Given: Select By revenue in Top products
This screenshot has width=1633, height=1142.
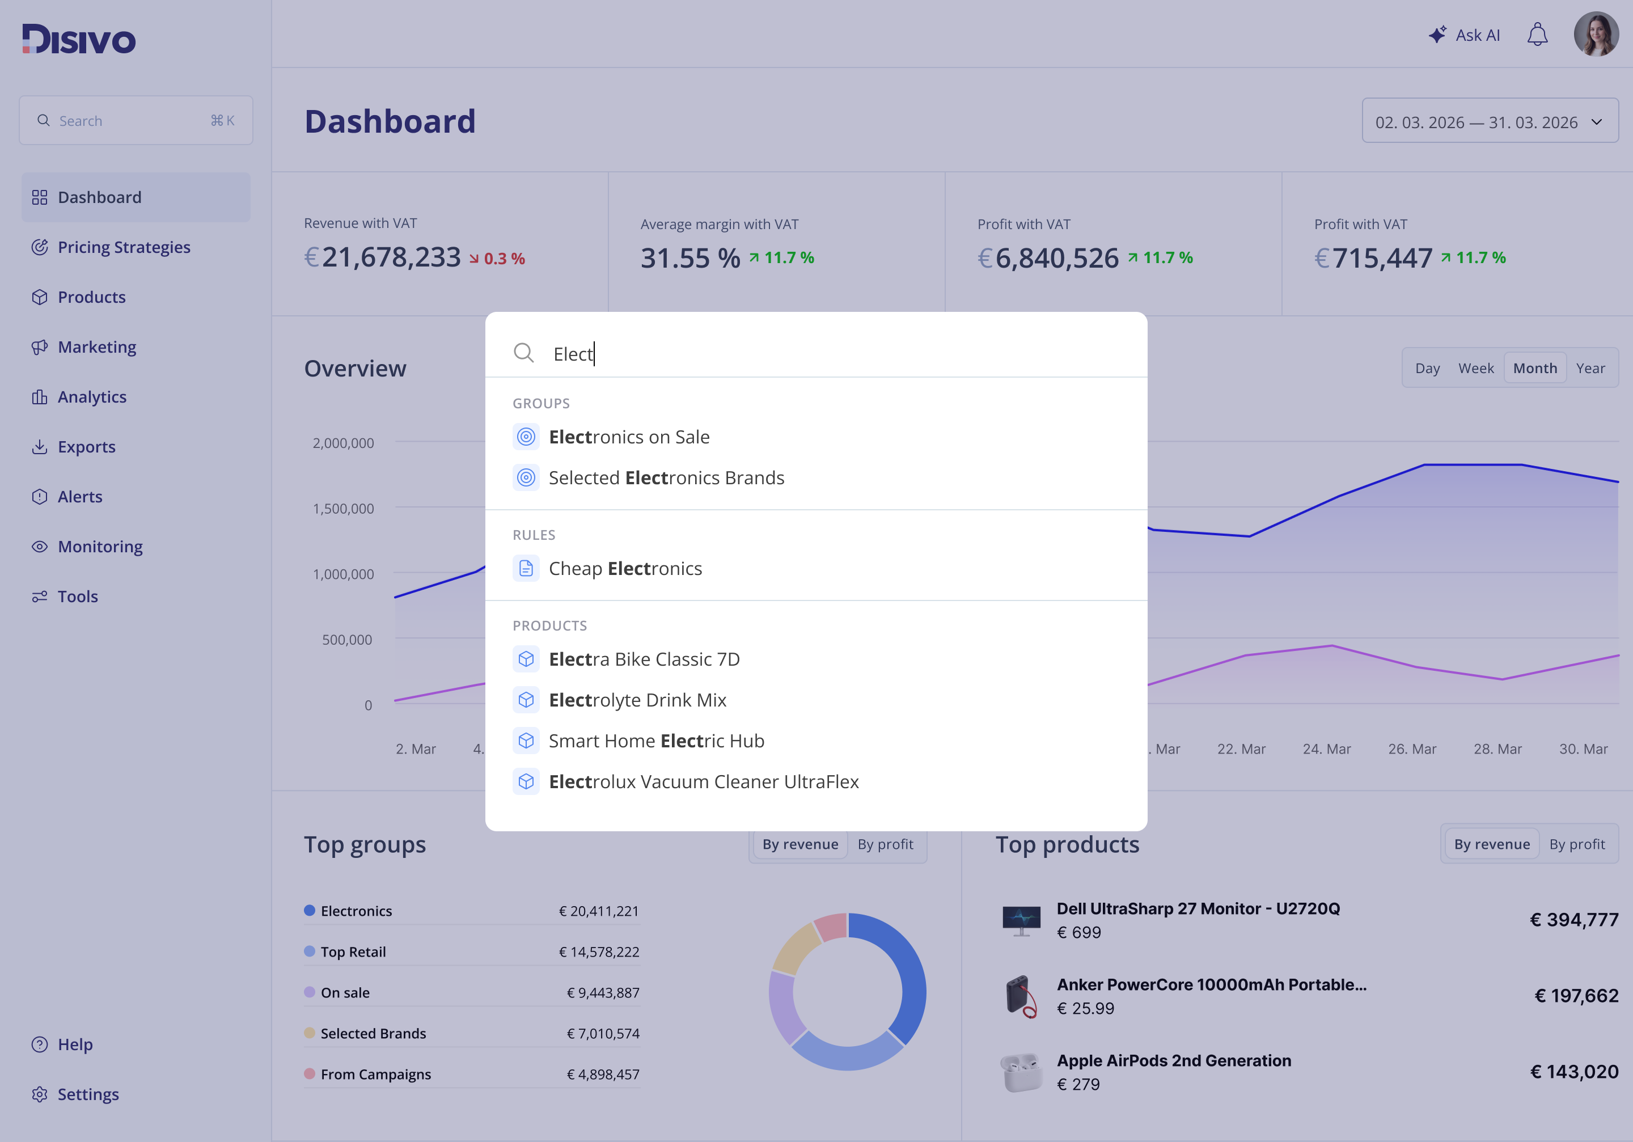Looking at the screenshot, I should [x=1491, y=844].
